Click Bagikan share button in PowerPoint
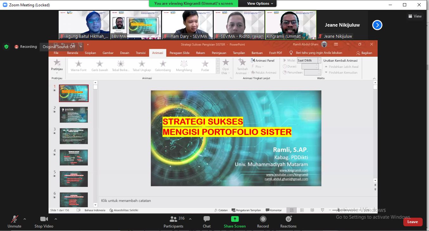Screen dimensions: 429x231 pyautogui.click(x=364, y=53)
